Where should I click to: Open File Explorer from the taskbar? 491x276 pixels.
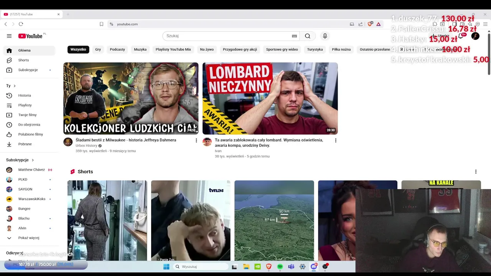(x=246, y=266)
